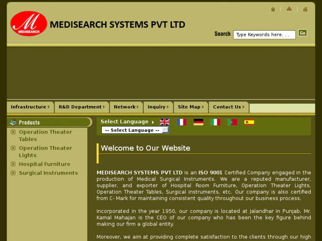
Task: Select the UK English flag
Action: [x=165, y=122]
